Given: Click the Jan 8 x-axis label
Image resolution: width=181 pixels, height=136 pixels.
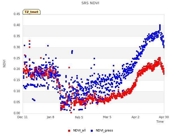Looking at the screenshot, I should (51, 117).
